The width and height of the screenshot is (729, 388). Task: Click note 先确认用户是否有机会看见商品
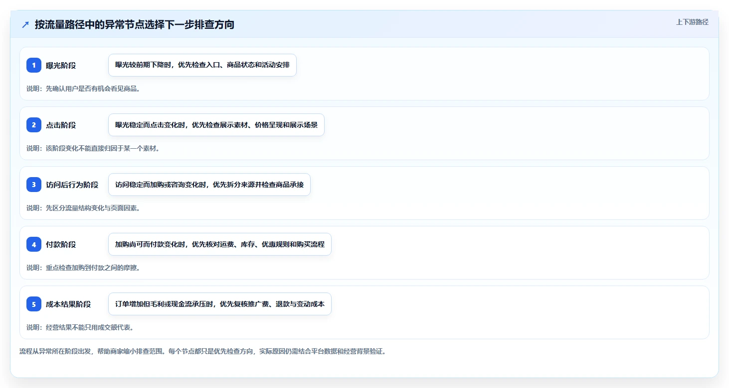coord(83,89)
